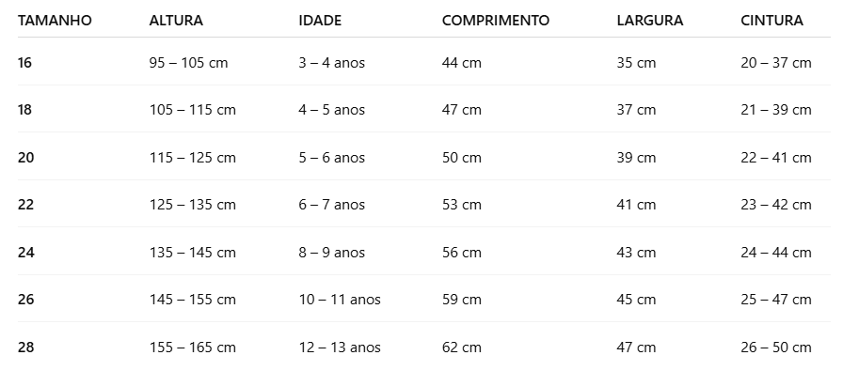843x371 pixels.
Task: Click the 26 – 50 cm waist cell
Action: [x=776, y=347]
